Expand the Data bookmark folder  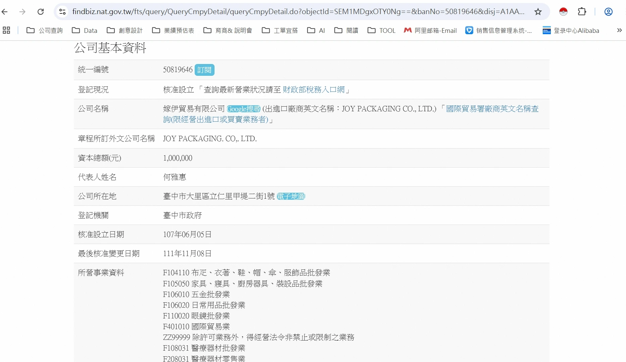(85, 31)
